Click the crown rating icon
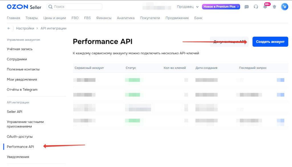Viewport: 292px width, 167px height. tap(274, 7)
